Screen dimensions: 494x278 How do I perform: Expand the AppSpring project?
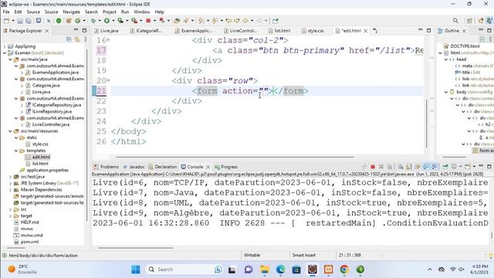tap(5, 46)
